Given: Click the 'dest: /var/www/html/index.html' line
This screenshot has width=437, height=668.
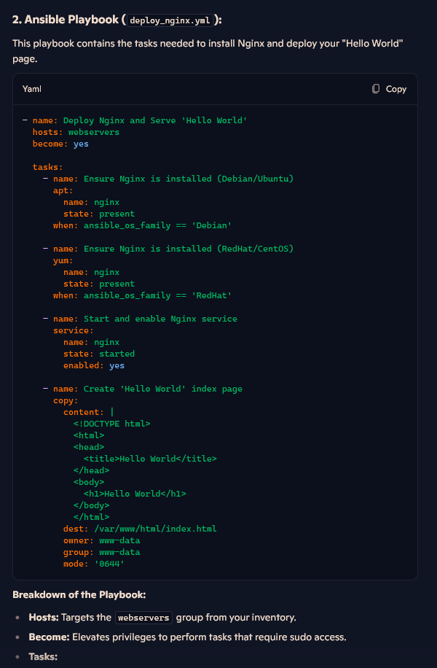Looking at the screenshot, I should [x=140, y=529].
